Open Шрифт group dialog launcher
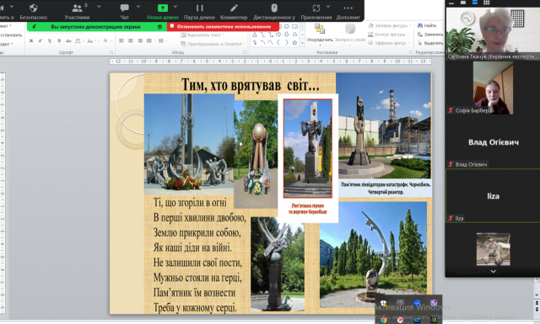 111,52
